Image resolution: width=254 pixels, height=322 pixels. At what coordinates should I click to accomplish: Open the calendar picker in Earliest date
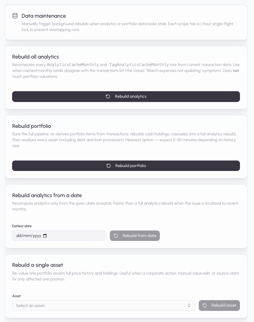45,236
